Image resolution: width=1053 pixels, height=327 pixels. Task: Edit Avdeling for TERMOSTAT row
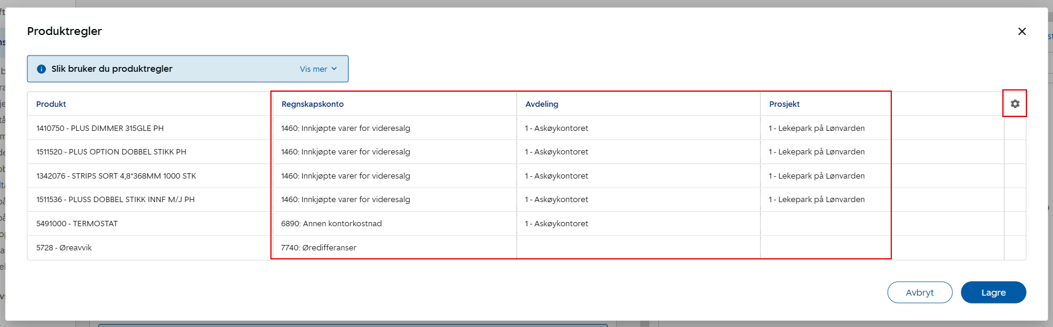coord(638,224)
